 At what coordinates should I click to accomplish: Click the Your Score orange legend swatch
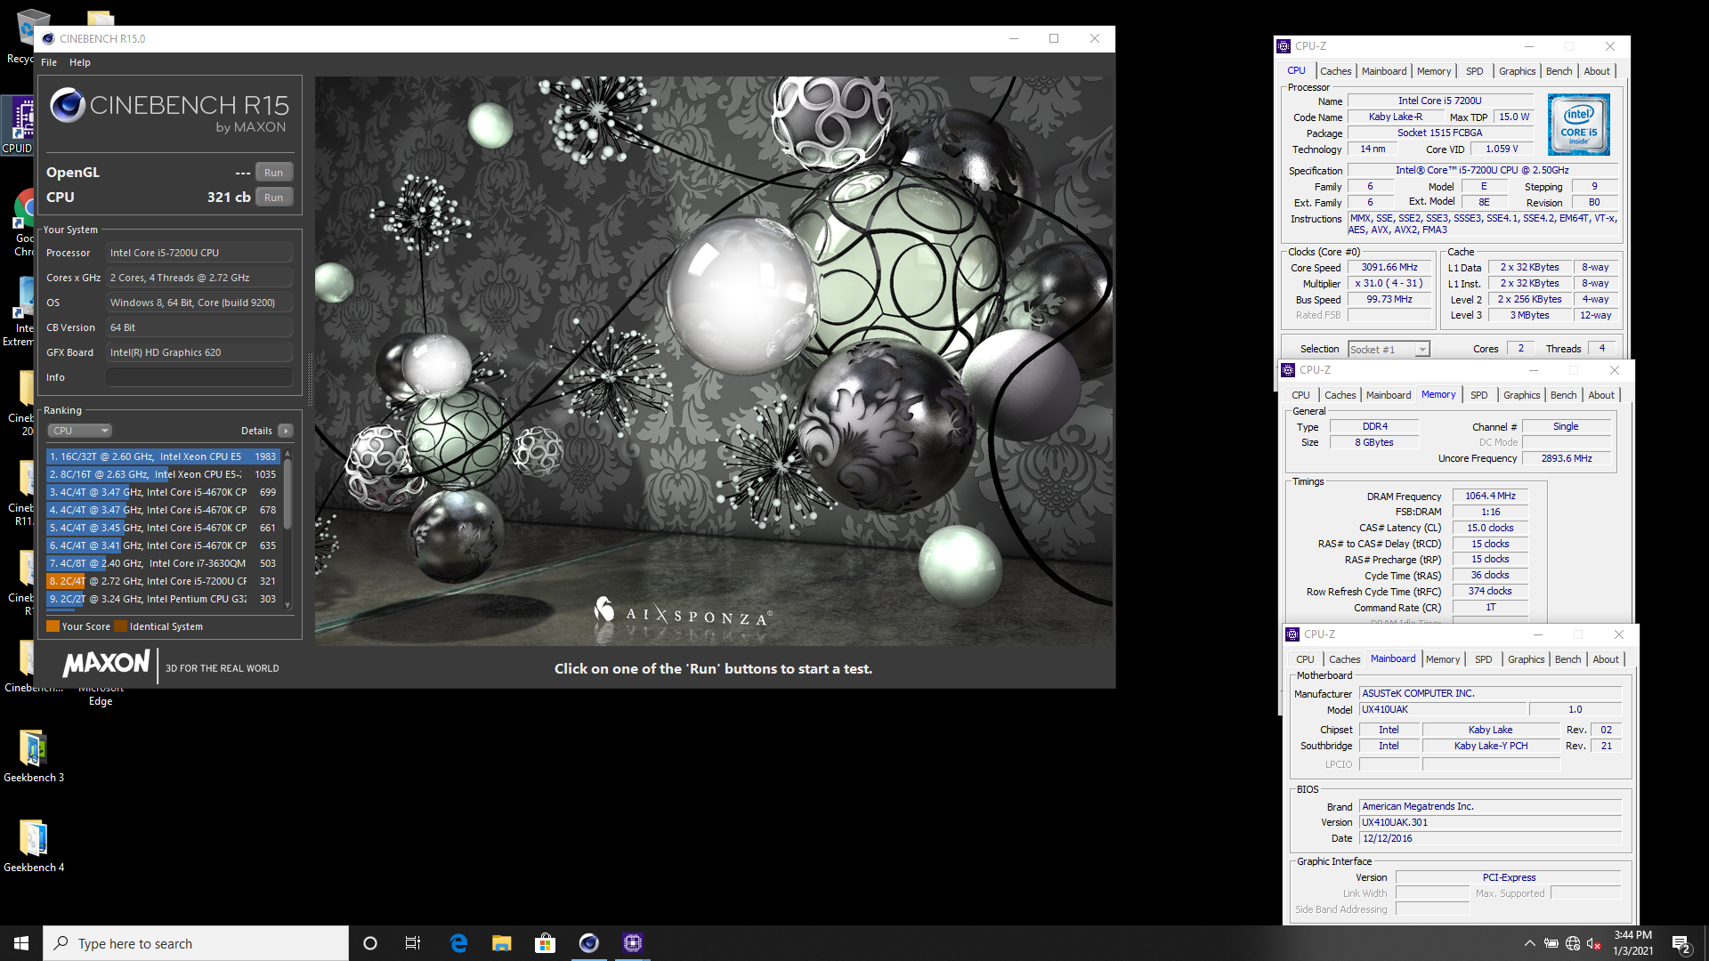53,626
